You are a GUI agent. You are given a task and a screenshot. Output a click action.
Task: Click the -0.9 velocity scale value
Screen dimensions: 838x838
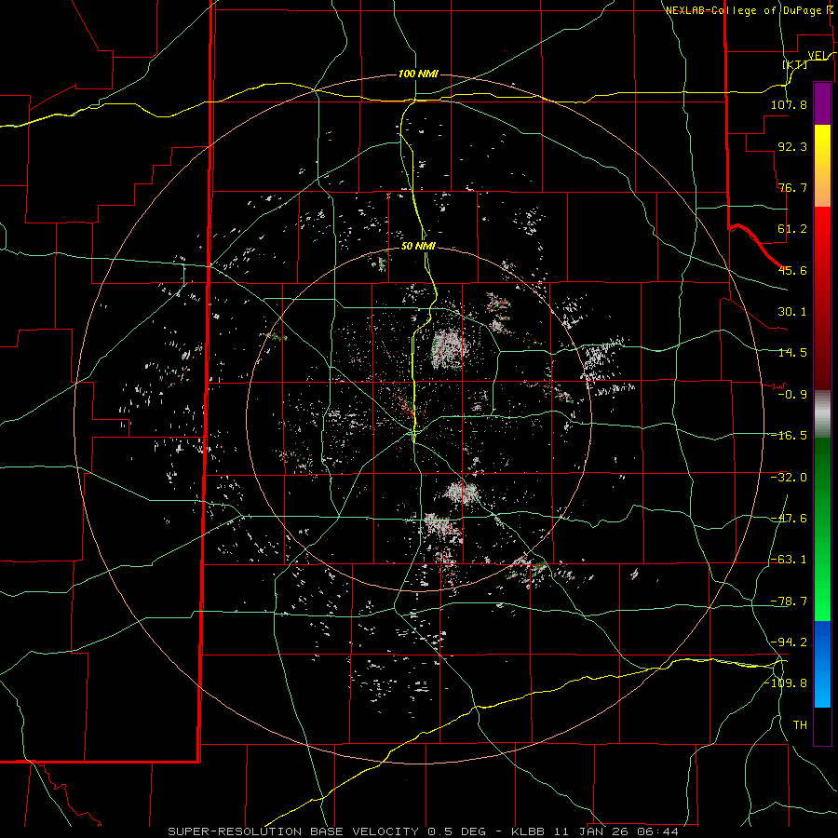[792, 395]
